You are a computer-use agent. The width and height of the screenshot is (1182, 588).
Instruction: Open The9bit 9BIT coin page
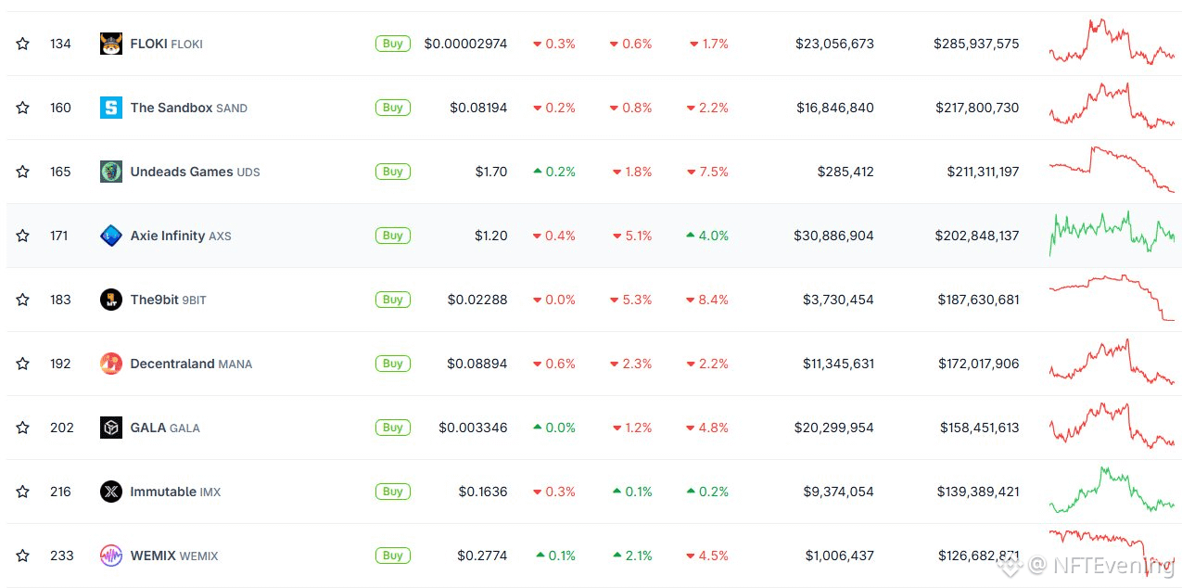pos(169,300)
